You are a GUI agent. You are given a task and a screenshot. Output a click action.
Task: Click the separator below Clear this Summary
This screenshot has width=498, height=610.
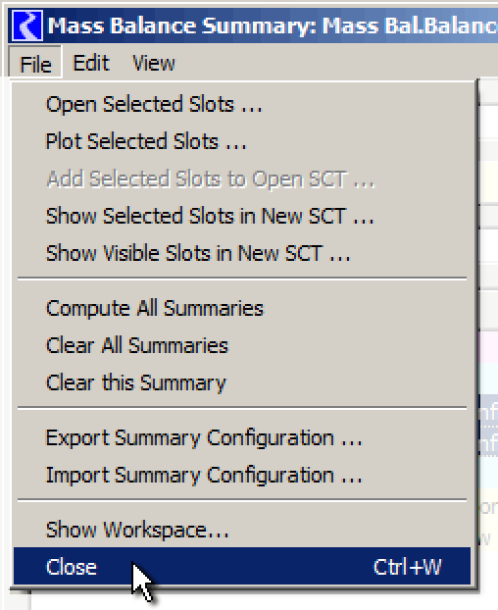[242, 408]
